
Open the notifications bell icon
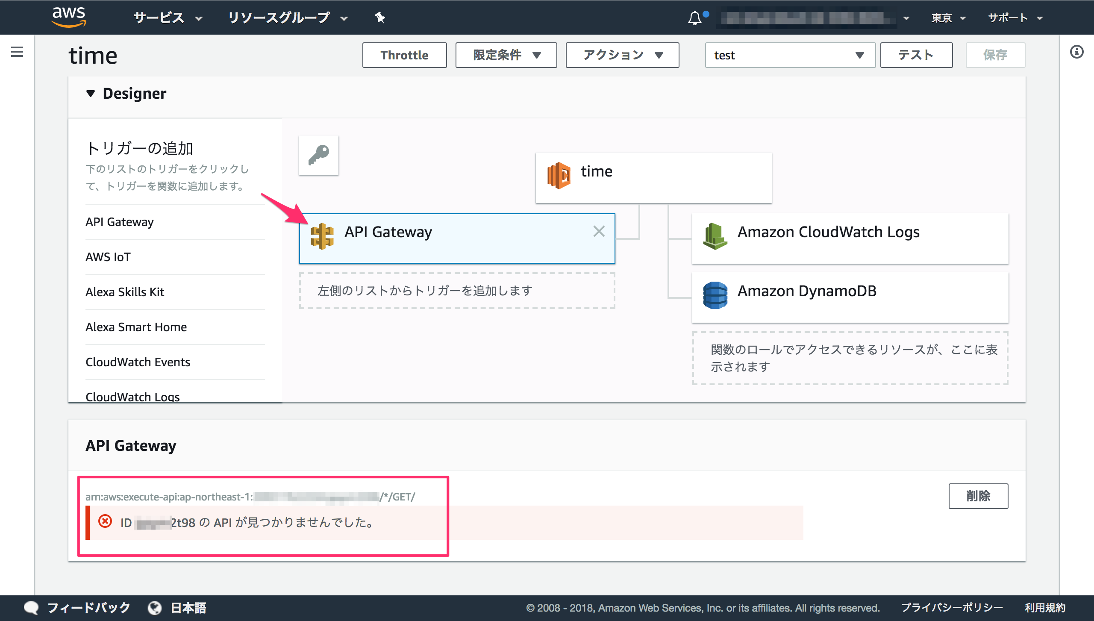pyautogui.click(x=694, y=18)
